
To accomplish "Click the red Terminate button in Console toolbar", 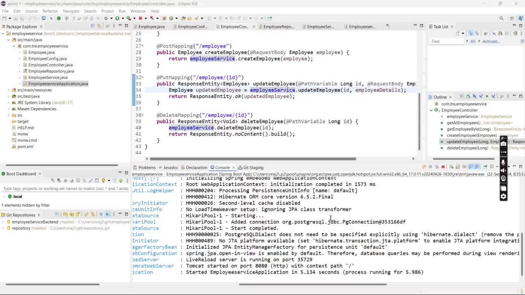I will 443,167.
